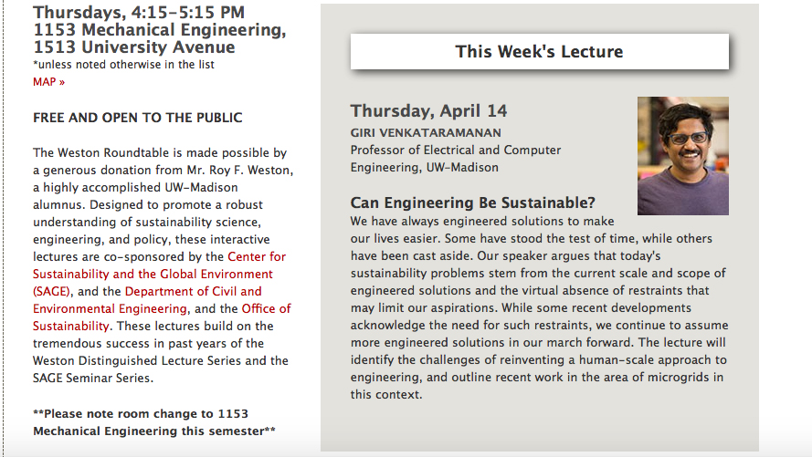Visit the Office of Sustainability link
Image resolution: width=812 pixels, height=457 pixels.
[267, 308]
